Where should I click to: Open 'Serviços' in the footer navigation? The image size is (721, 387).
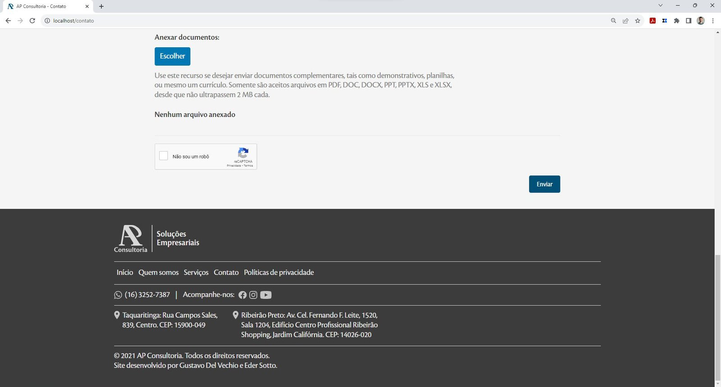pyautogui.click(x=196, y=273)
